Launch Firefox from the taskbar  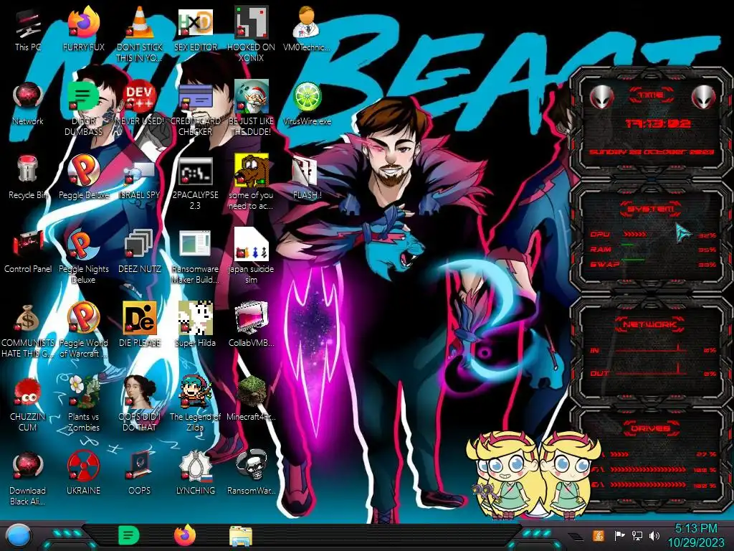click(185, 535)
